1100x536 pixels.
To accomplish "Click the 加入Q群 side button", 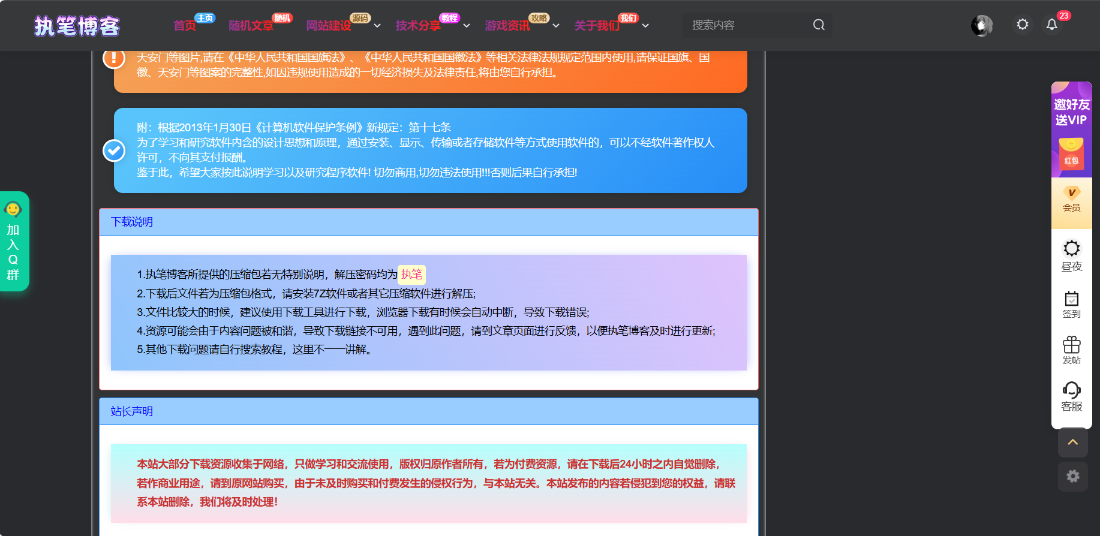I will pyautogui.click(x=14, y=242).
